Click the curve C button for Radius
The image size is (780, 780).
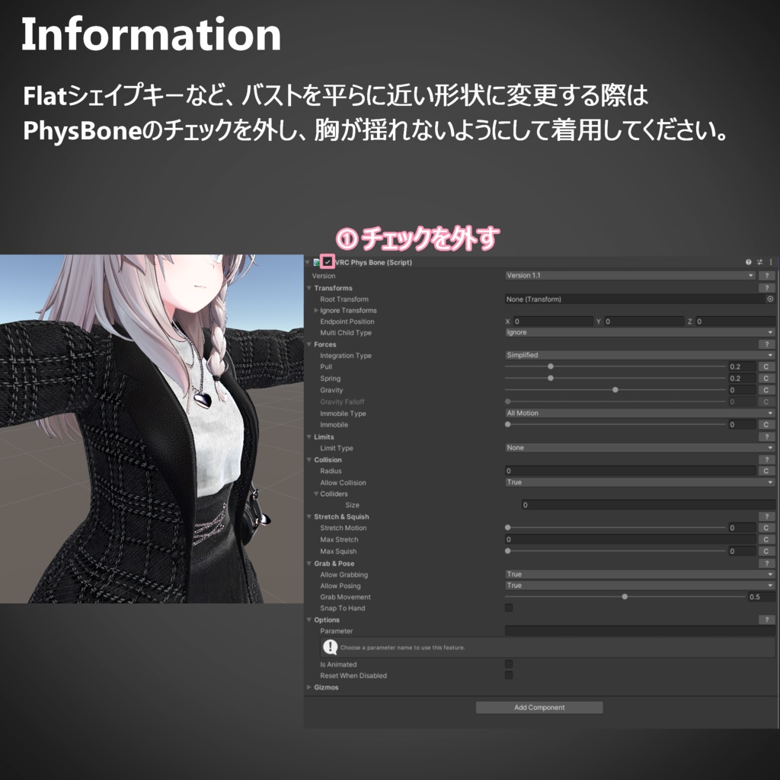click(766, 471)
